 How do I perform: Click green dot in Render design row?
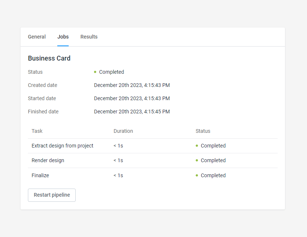(x=197, y=160)
